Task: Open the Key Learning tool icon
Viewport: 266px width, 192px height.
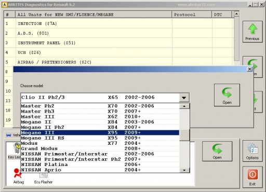Action: coord(15,151)
